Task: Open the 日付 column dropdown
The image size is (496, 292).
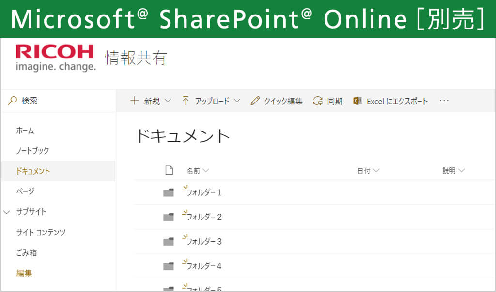Action: point(376,171)
